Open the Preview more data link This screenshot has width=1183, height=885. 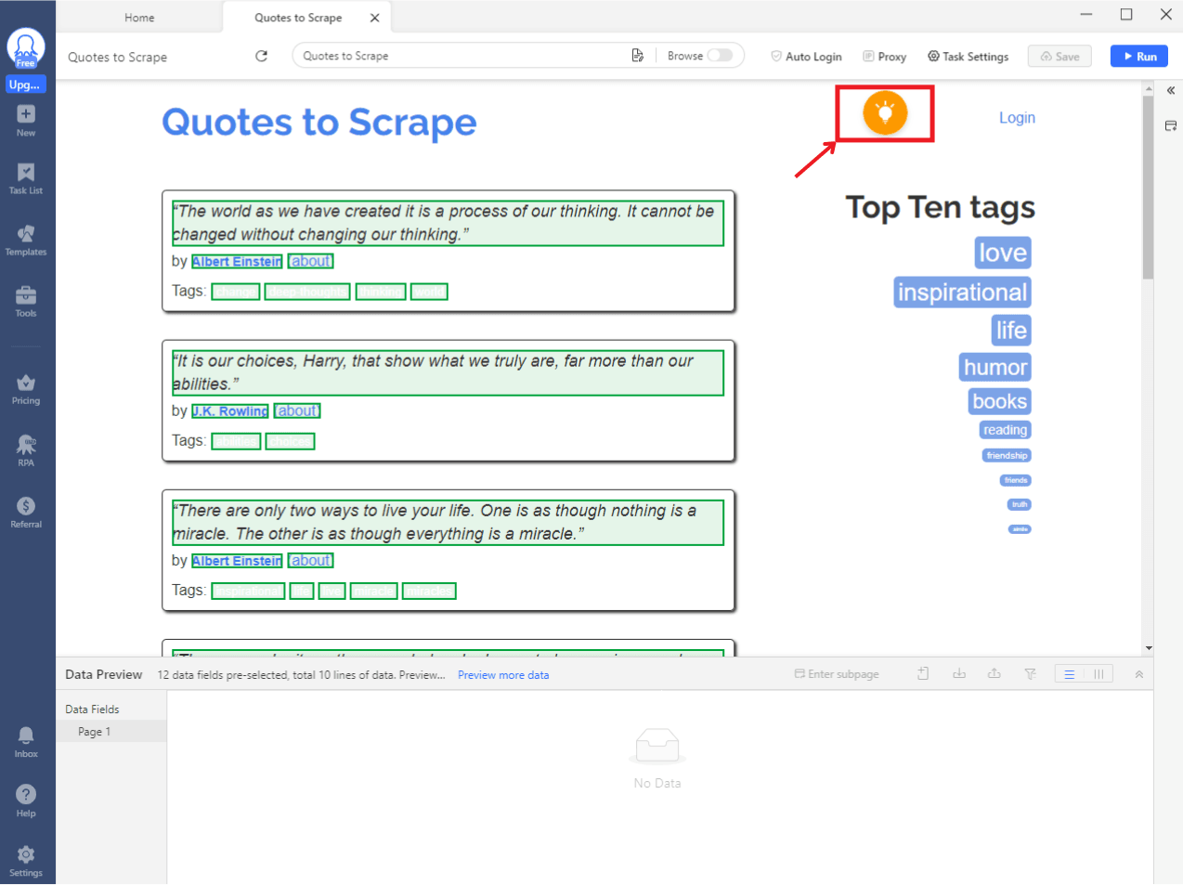click(x=502, y=675)
